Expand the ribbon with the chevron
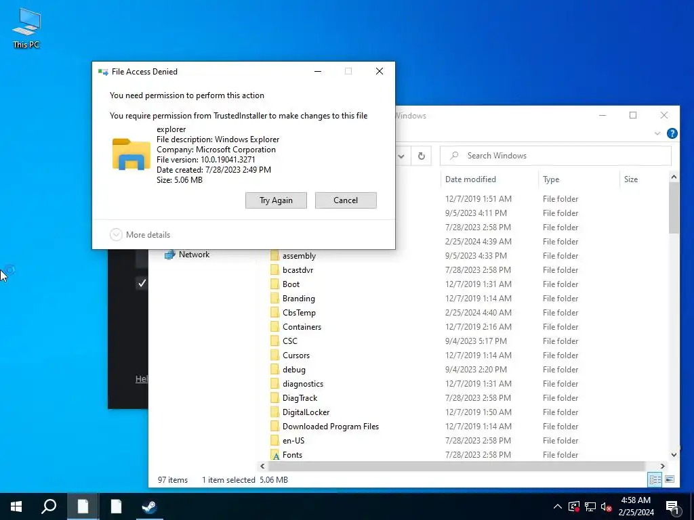The image size is (694, 520). 657,133
